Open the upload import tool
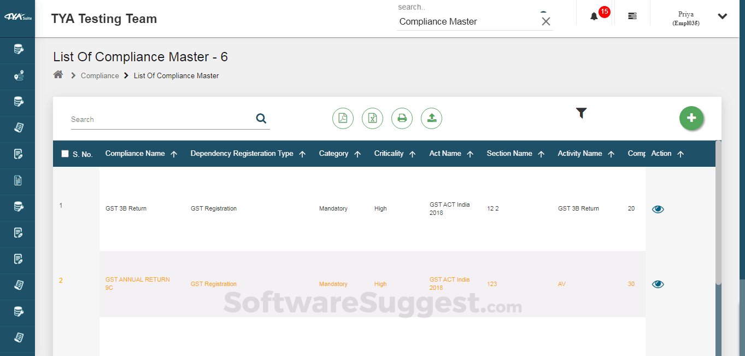This screenshot has width=745, height=356. point(431,118)
